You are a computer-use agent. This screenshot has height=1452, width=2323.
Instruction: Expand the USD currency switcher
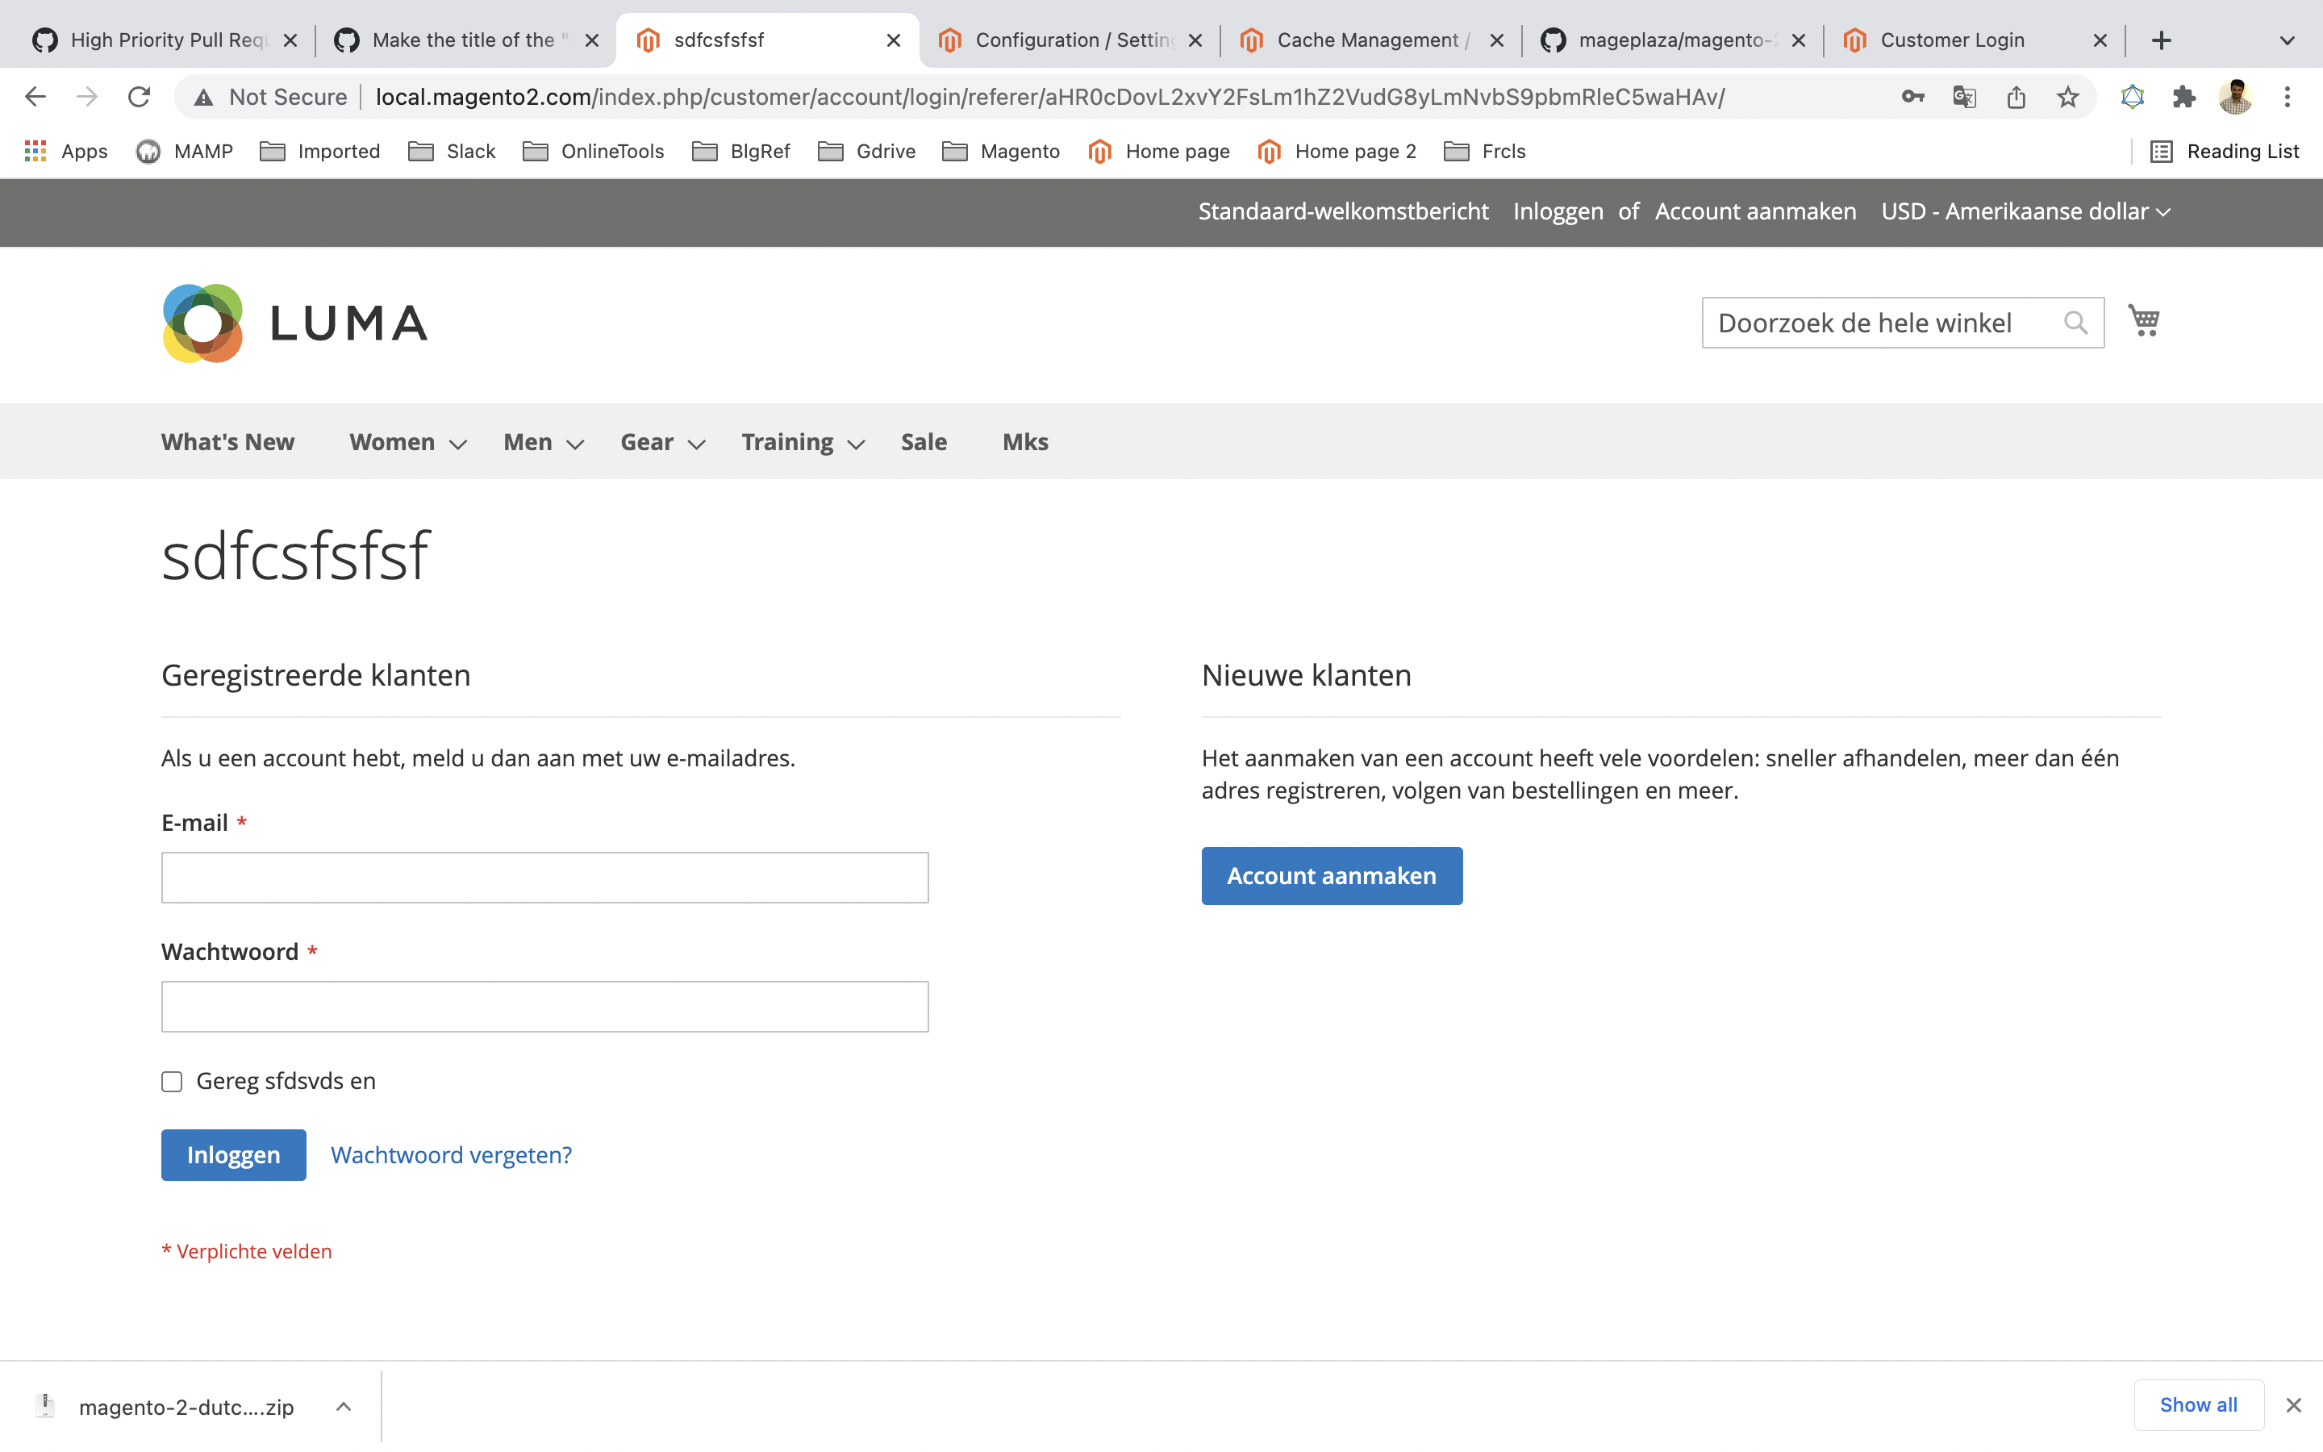2025,211
